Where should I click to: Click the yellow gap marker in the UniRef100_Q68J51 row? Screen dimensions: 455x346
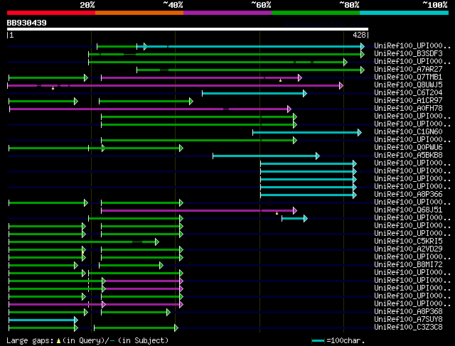(277, 213)
